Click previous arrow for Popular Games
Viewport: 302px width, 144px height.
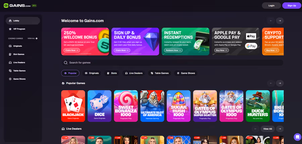pos(271,83)
